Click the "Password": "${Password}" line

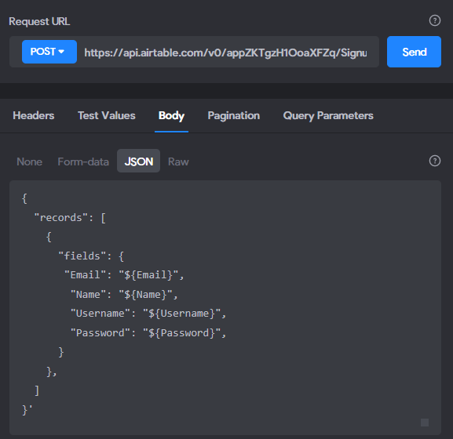pyautogui.click(x=148, y=333)
